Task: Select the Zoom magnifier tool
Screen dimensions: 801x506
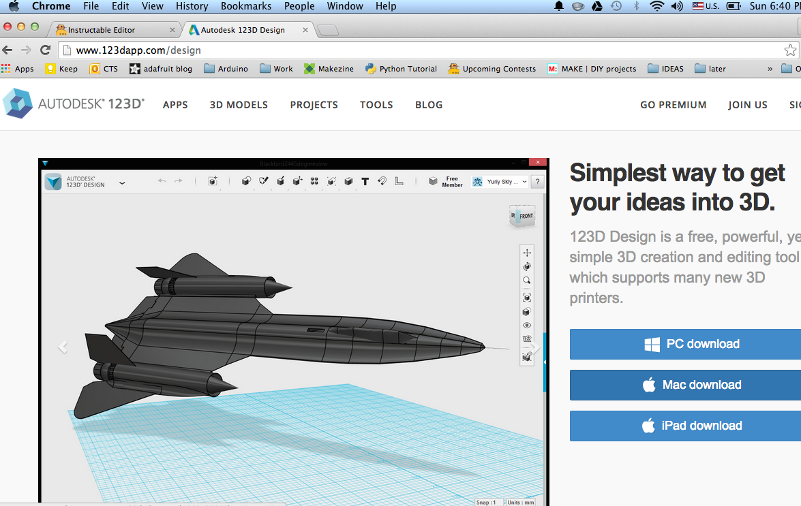Action: (x=527, y=281)
